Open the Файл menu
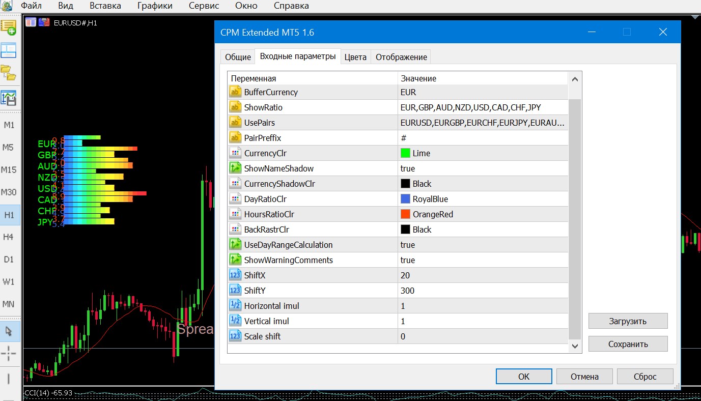This screenshot has height=401, width=701. click(x=31, y=6)
